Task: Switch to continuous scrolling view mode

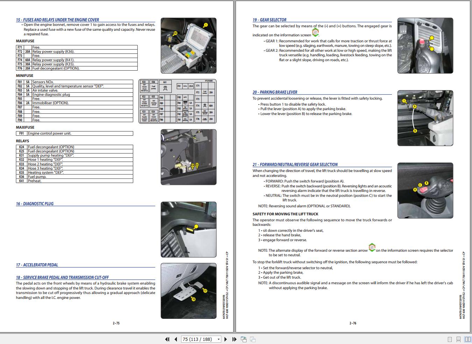Action: pyautogui.click(x=458, y=339)
